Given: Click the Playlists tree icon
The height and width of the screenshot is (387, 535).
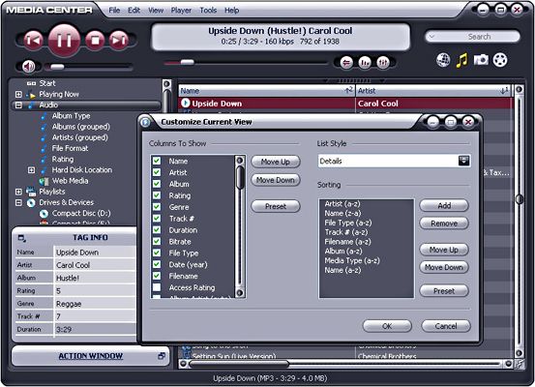Looking at the screenshot, I should 31,192.
